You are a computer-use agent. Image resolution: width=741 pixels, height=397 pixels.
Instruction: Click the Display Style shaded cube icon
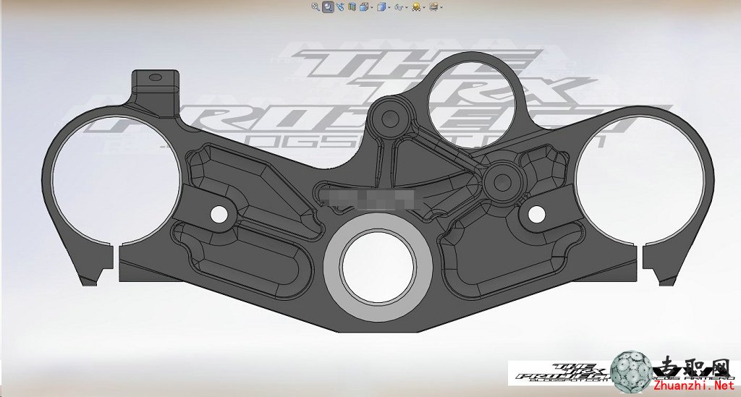click(381, 7)
